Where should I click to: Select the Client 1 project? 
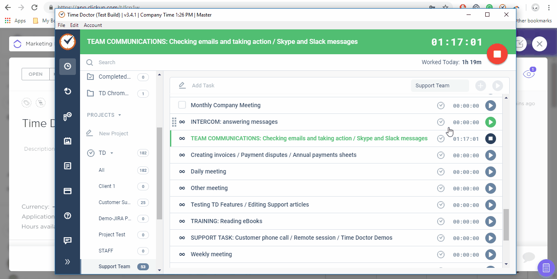coord(118,186)
